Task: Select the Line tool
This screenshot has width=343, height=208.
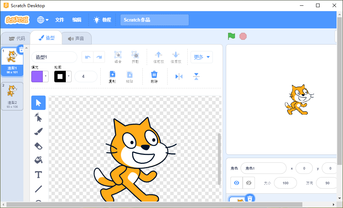Action: (x=38, y=189)
